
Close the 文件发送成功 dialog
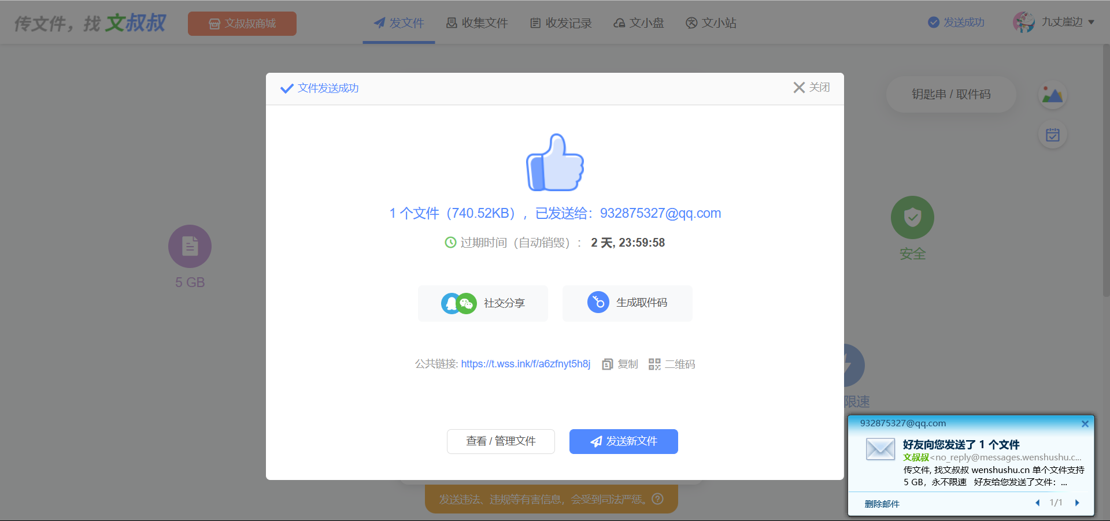coord(812,87)
